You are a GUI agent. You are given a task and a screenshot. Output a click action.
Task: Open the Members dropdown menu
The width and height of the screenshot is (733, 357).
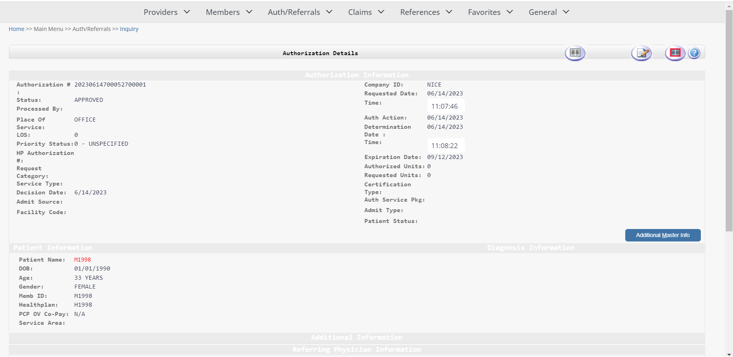pos(229,12)
